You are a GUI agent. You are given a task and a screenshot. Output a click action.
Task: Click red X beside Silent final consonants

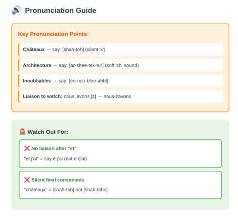(x=27, y=180)
